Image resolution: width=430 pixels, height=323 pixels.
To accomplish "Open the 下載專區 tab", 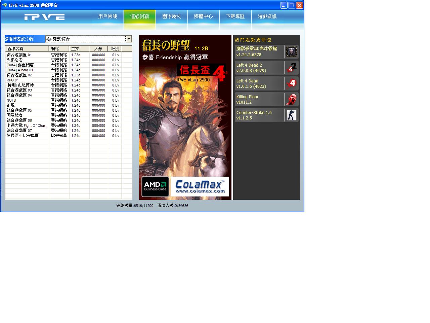I will 235,16.
